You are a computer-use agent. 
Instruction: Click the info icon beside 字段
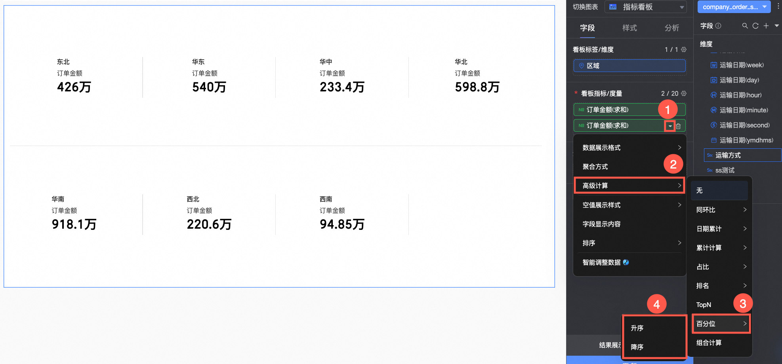[x=718, y=26]
